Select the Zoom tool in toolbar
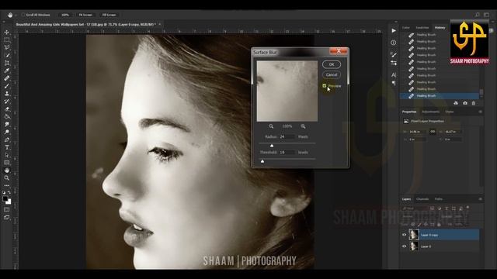The height and width of the screenshot is (279, 497). click(7, 178)
